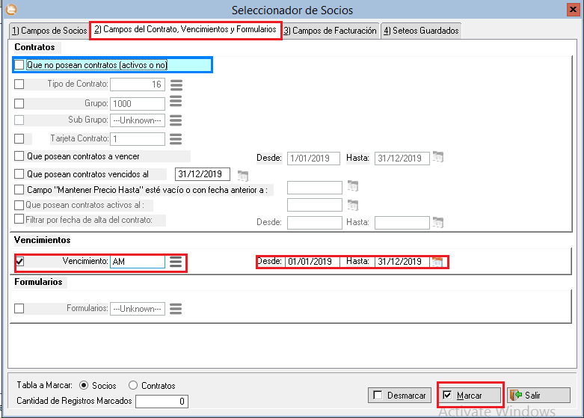Viewport: 584px width, 418px height.
Task: Click the Marcar button
Action: pos(470,395)
